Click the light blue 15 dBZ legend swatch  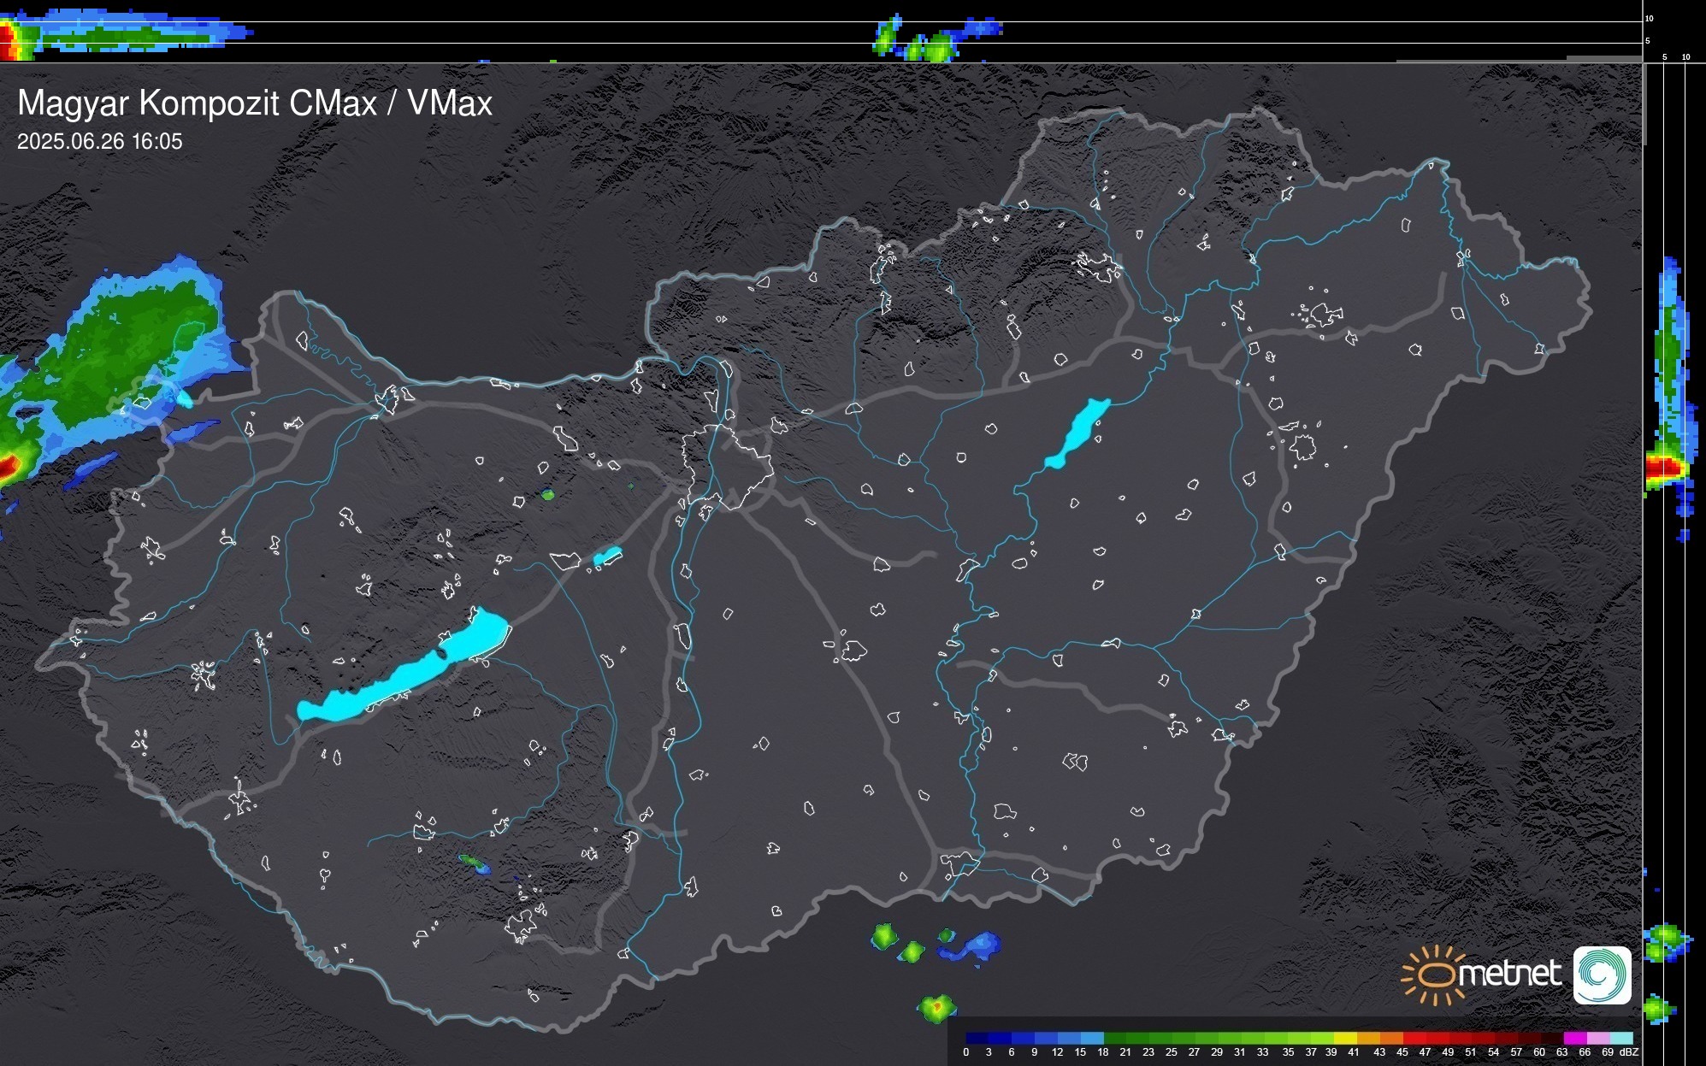(x=1092, y=1039)
